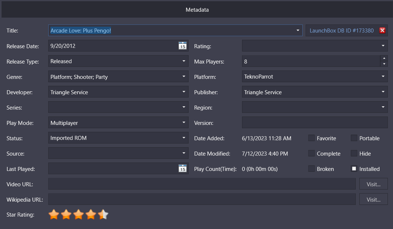Click into the Version field
Screen dimensions: 393x229
[x=315, y=123]
